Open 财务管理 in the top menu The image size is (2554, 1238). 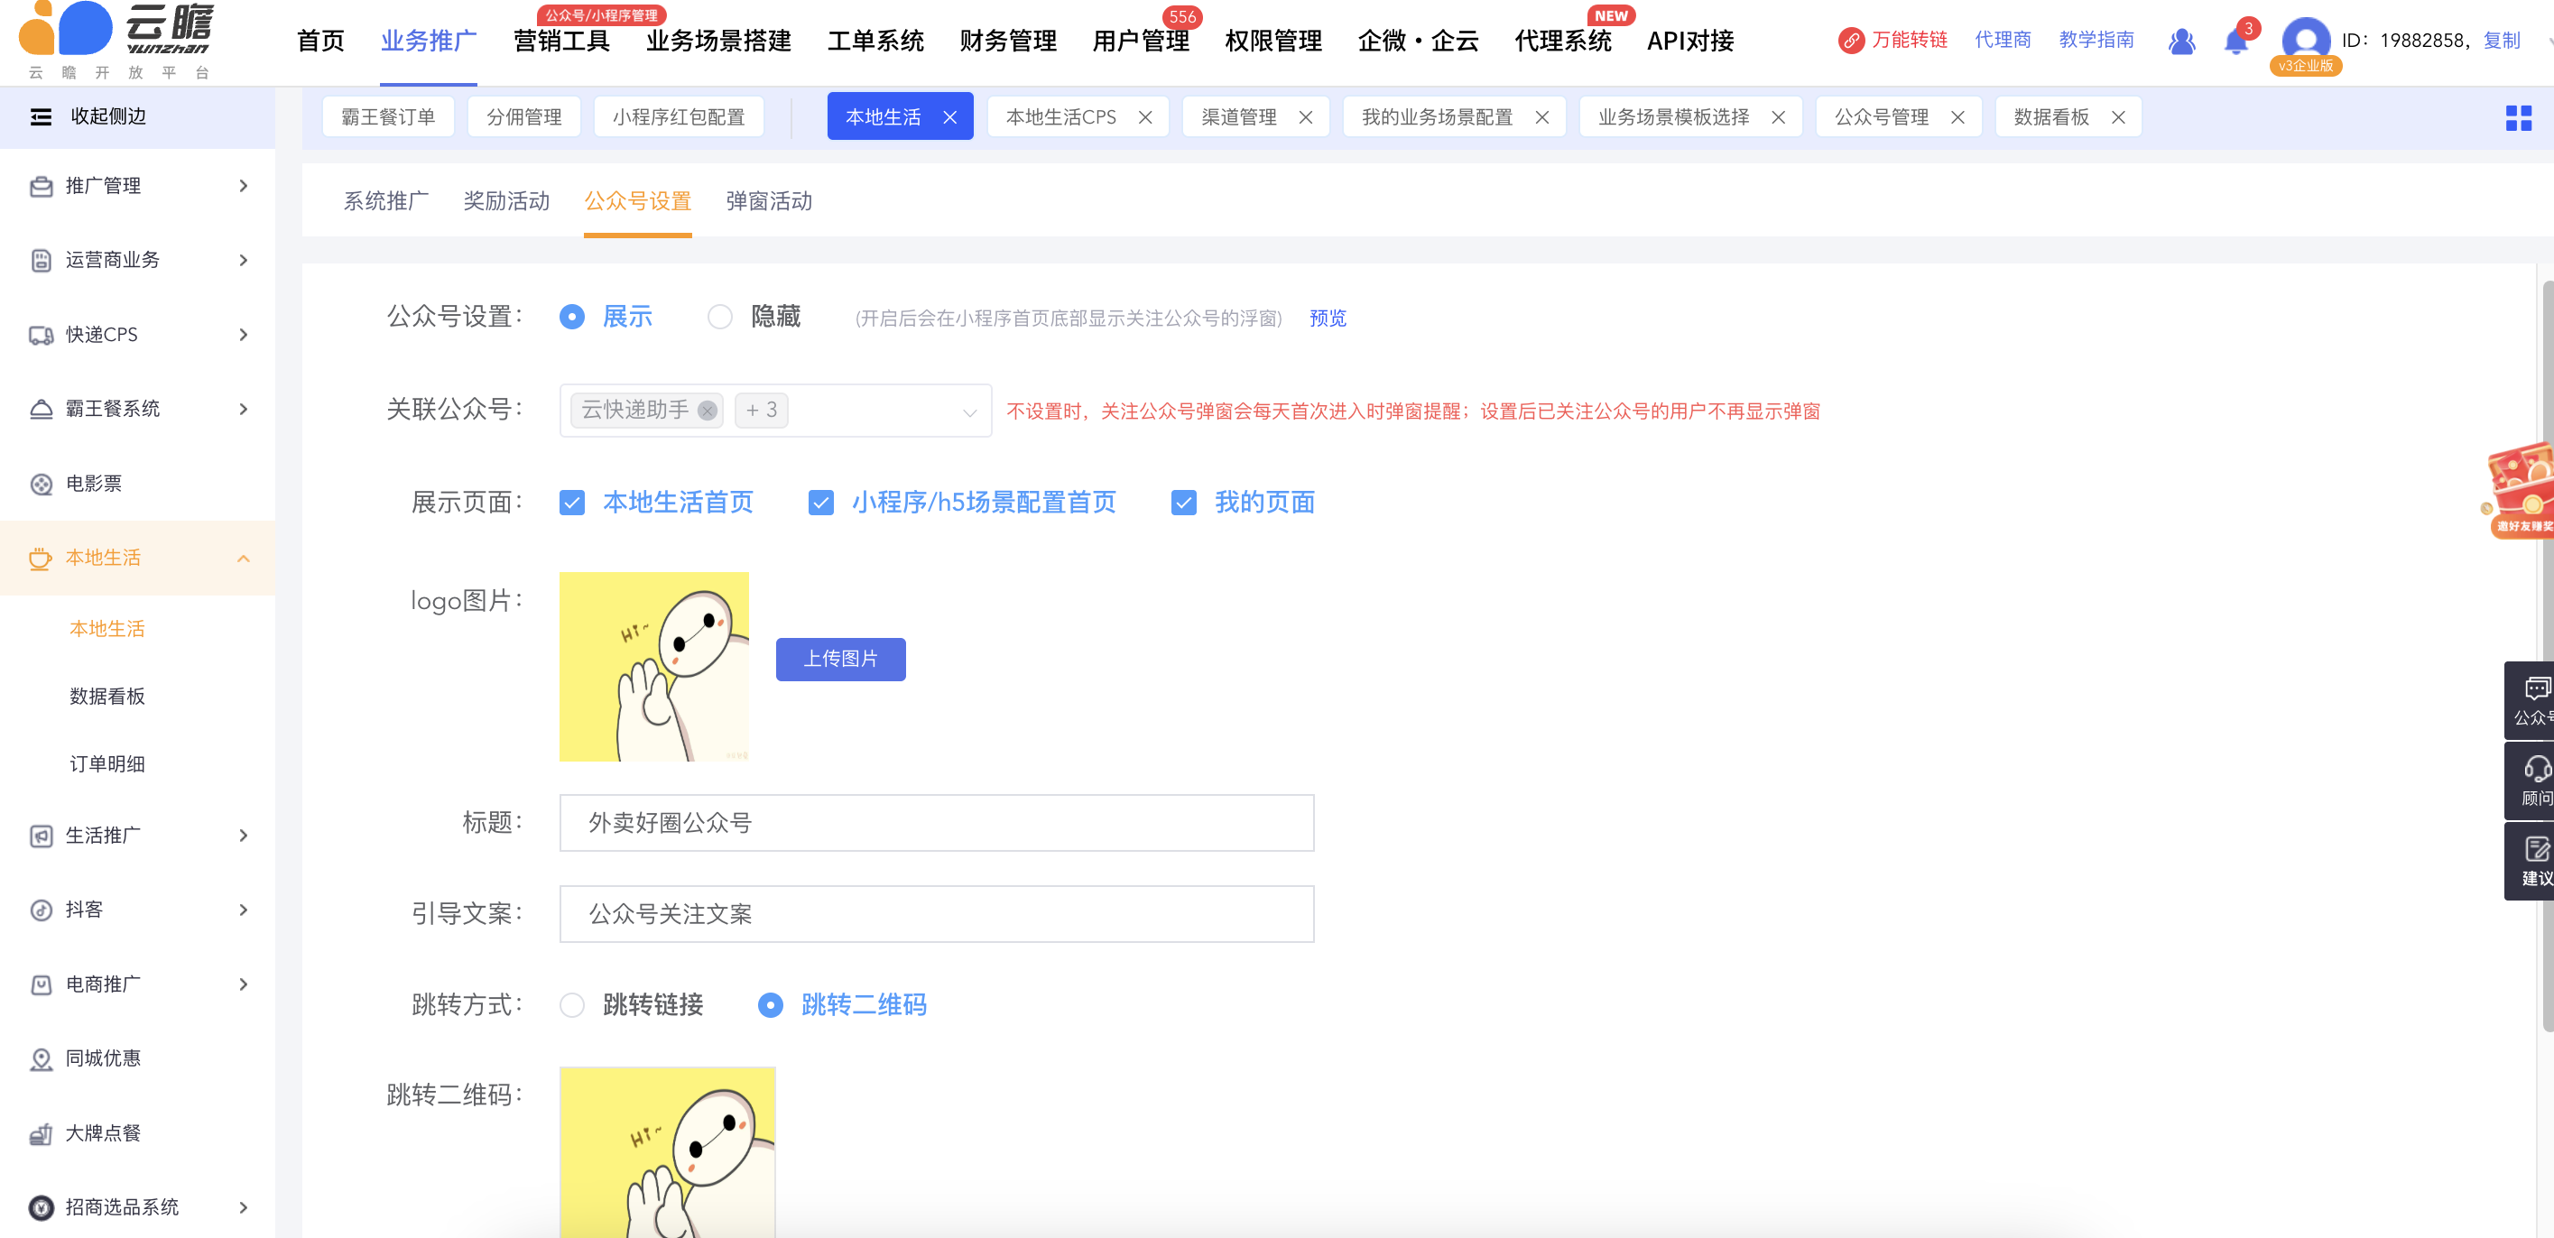point(1007,41)
